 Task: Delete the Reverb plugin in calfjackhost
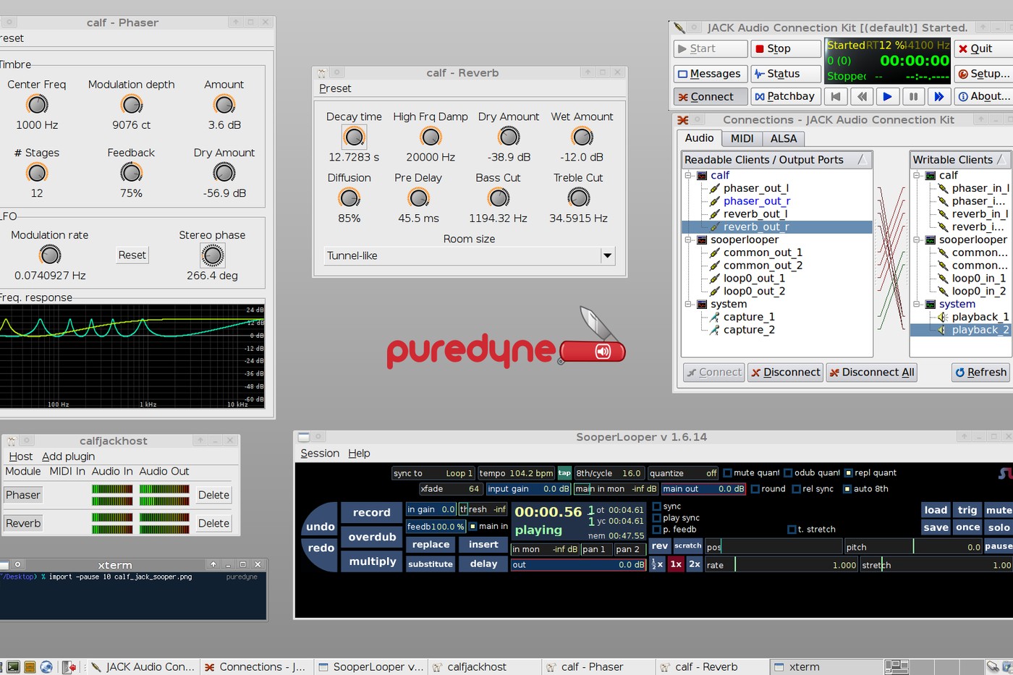[213, 523]
